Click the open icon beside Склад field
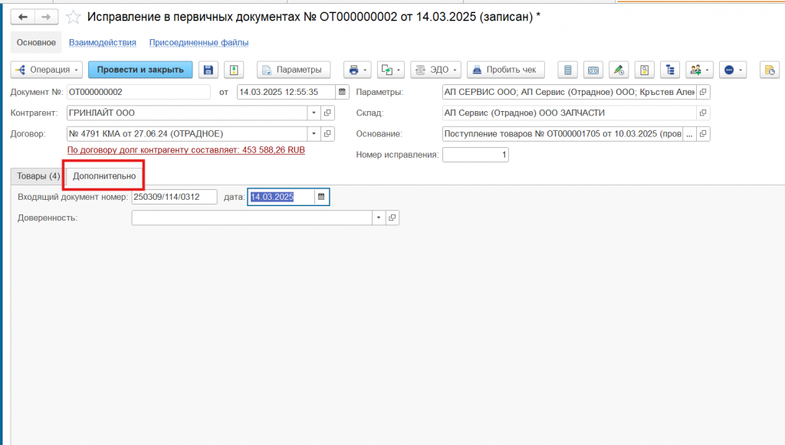 click(x=703, y=113)
